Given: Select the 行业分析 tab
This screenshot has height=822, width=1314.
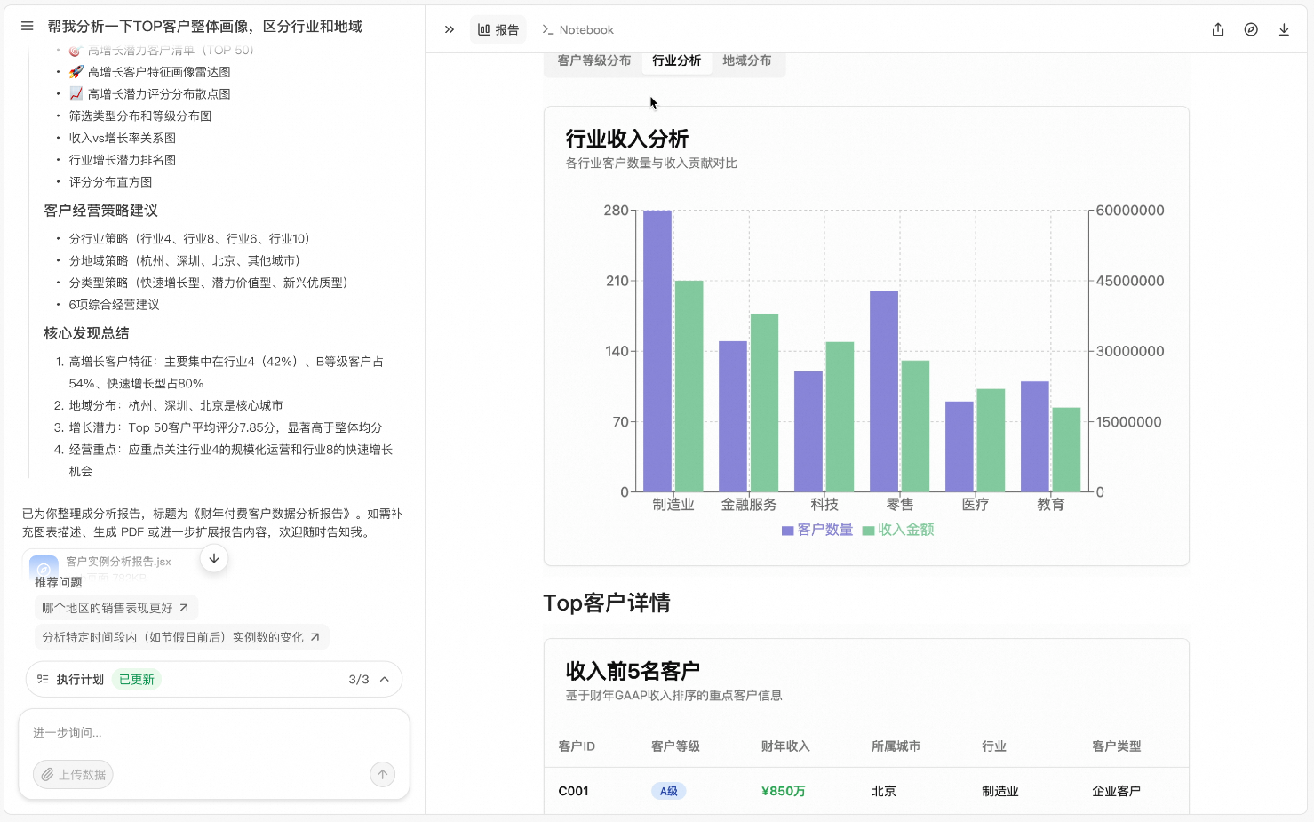Looking at the screenshot, I should click(x=676, y=60).
